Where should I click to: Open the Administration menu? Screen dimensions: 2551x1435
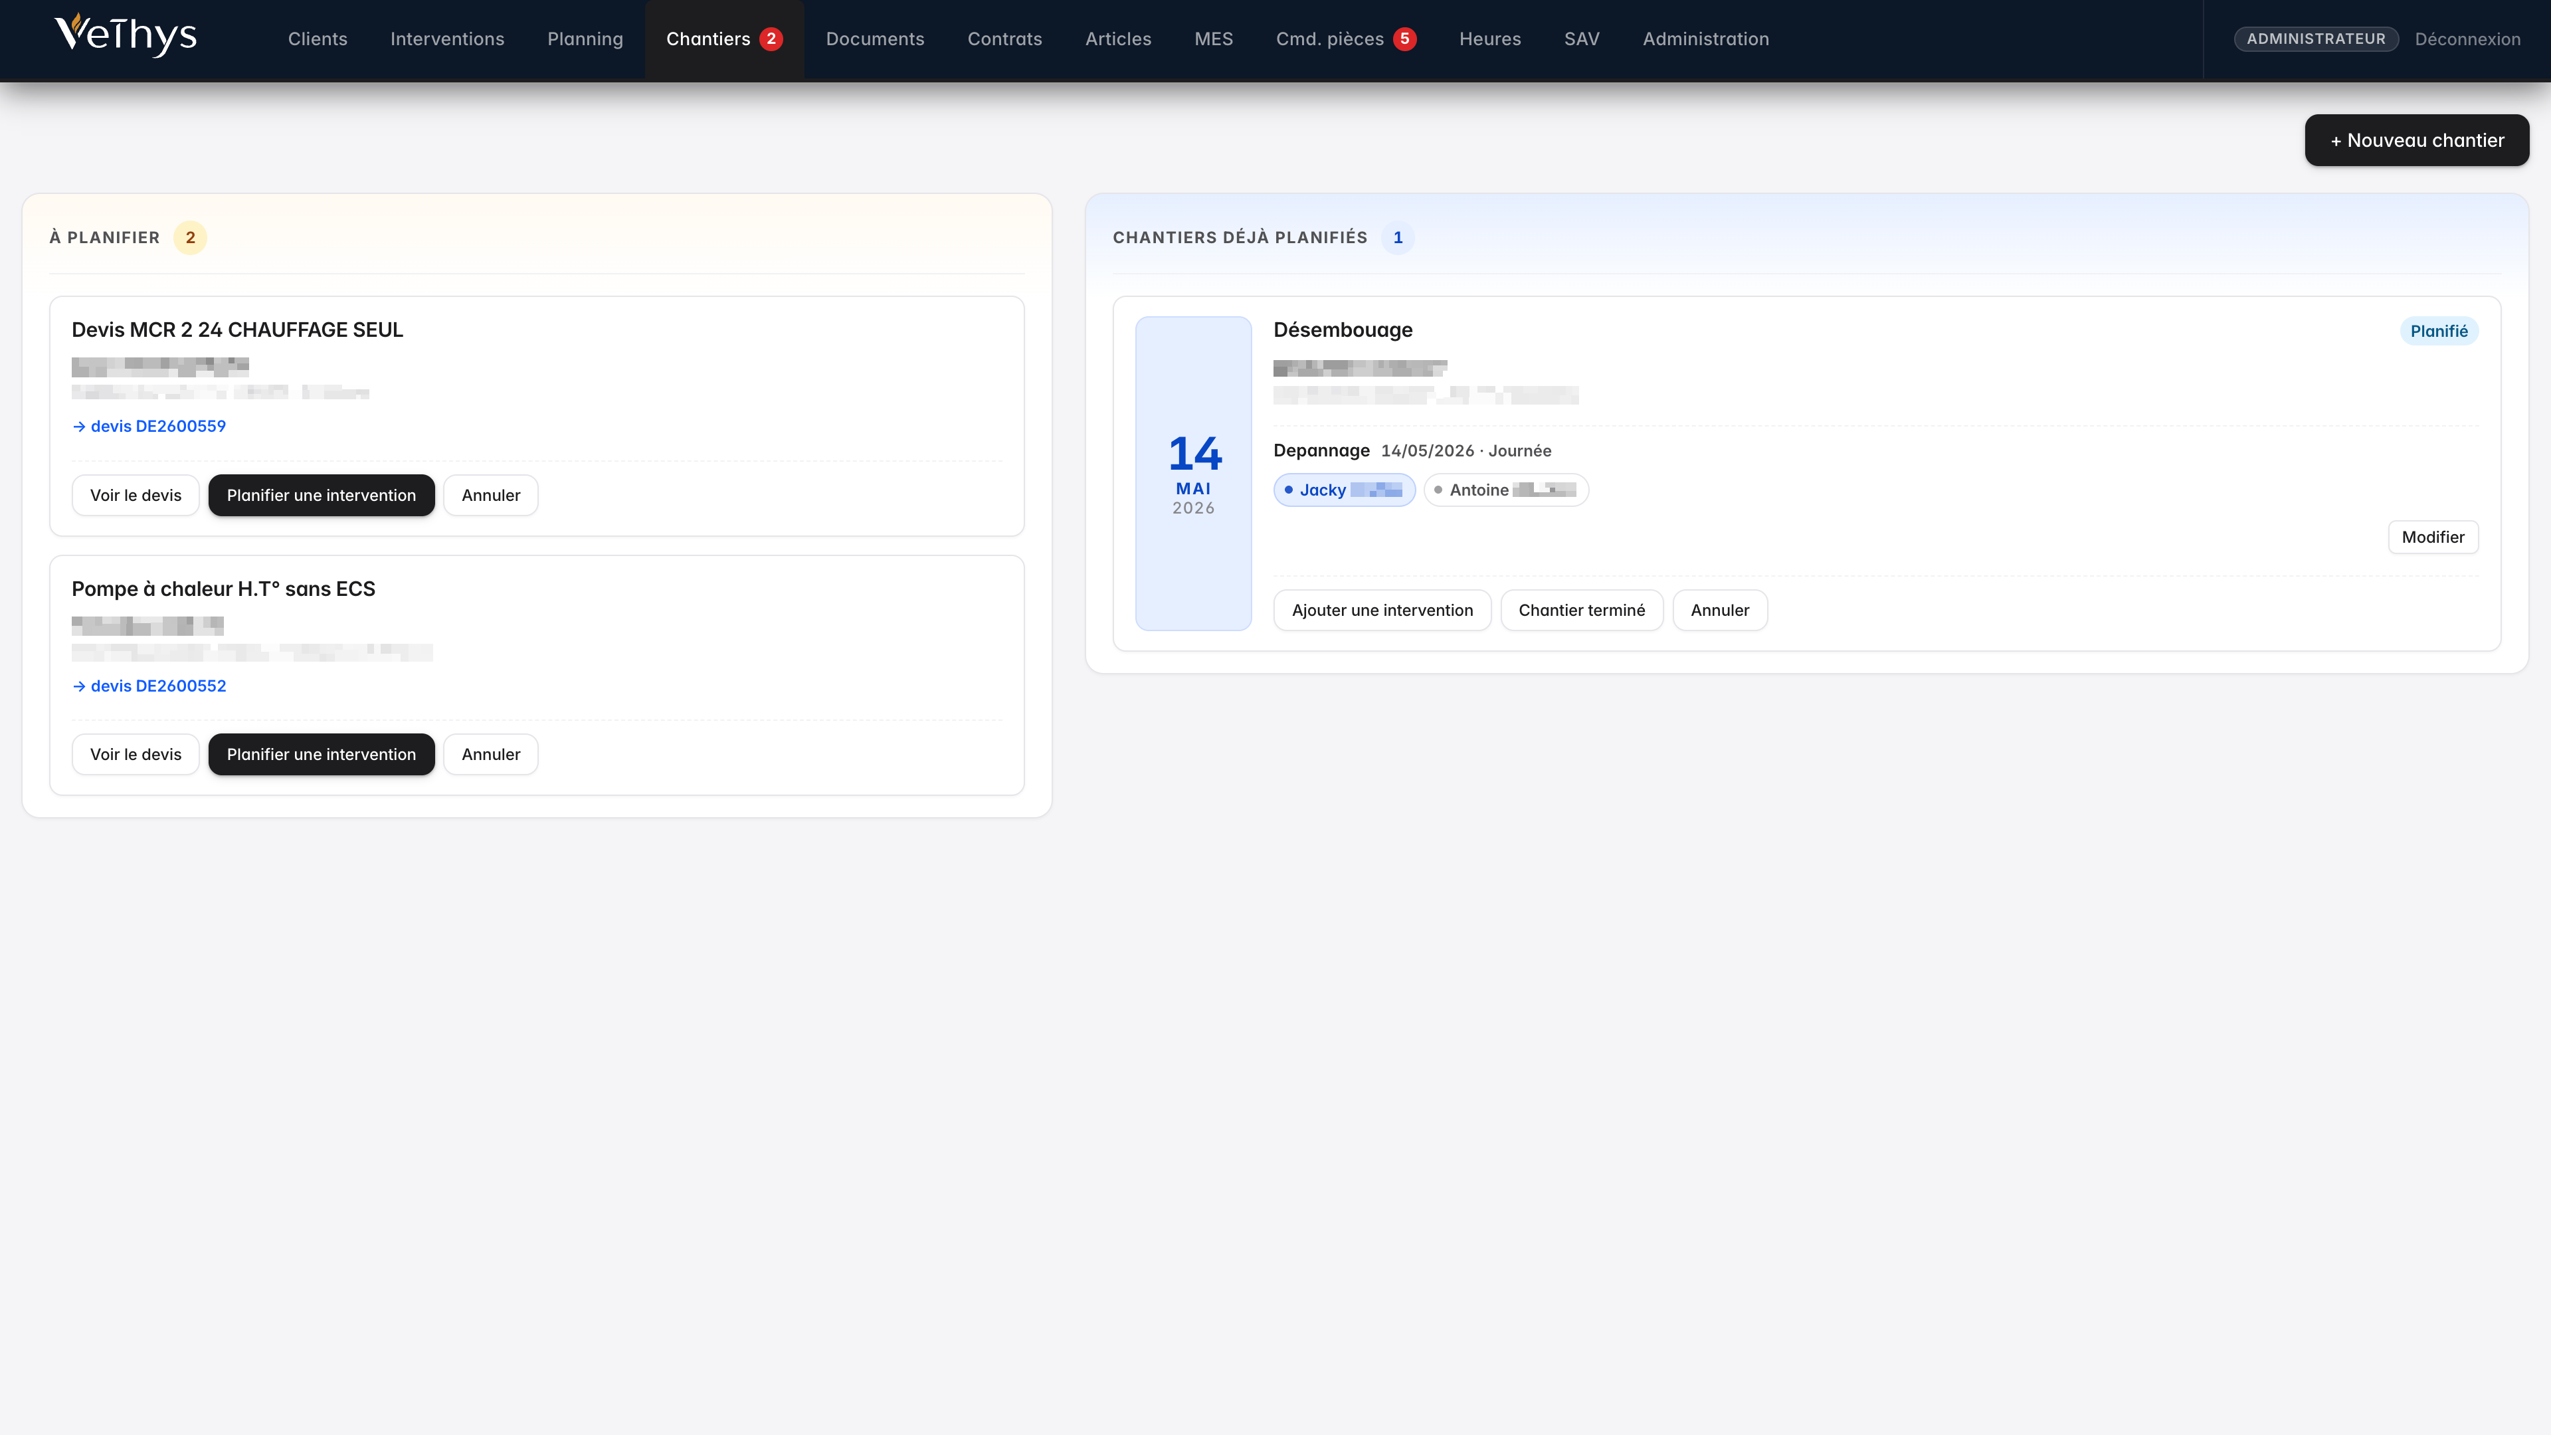click(1706, 39)
